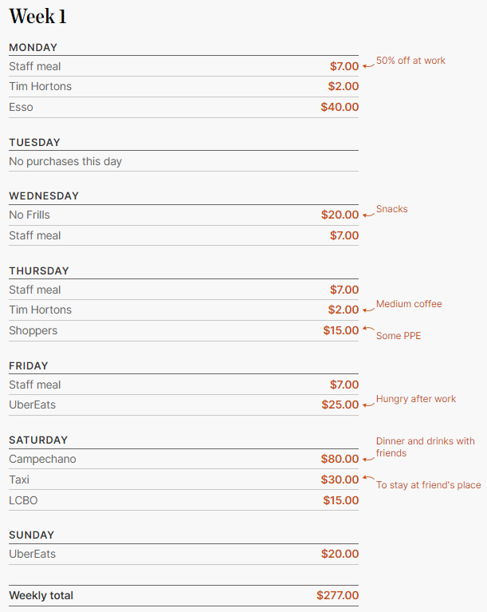Click the "Some PPE" note
Viewport: 487px width, 612px height.
[x=399, y=336]
